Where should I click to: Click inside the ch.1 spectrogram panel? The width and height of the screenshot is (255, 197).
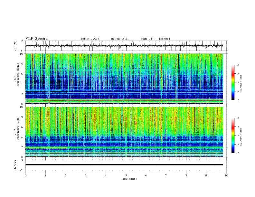click(124, 79)
